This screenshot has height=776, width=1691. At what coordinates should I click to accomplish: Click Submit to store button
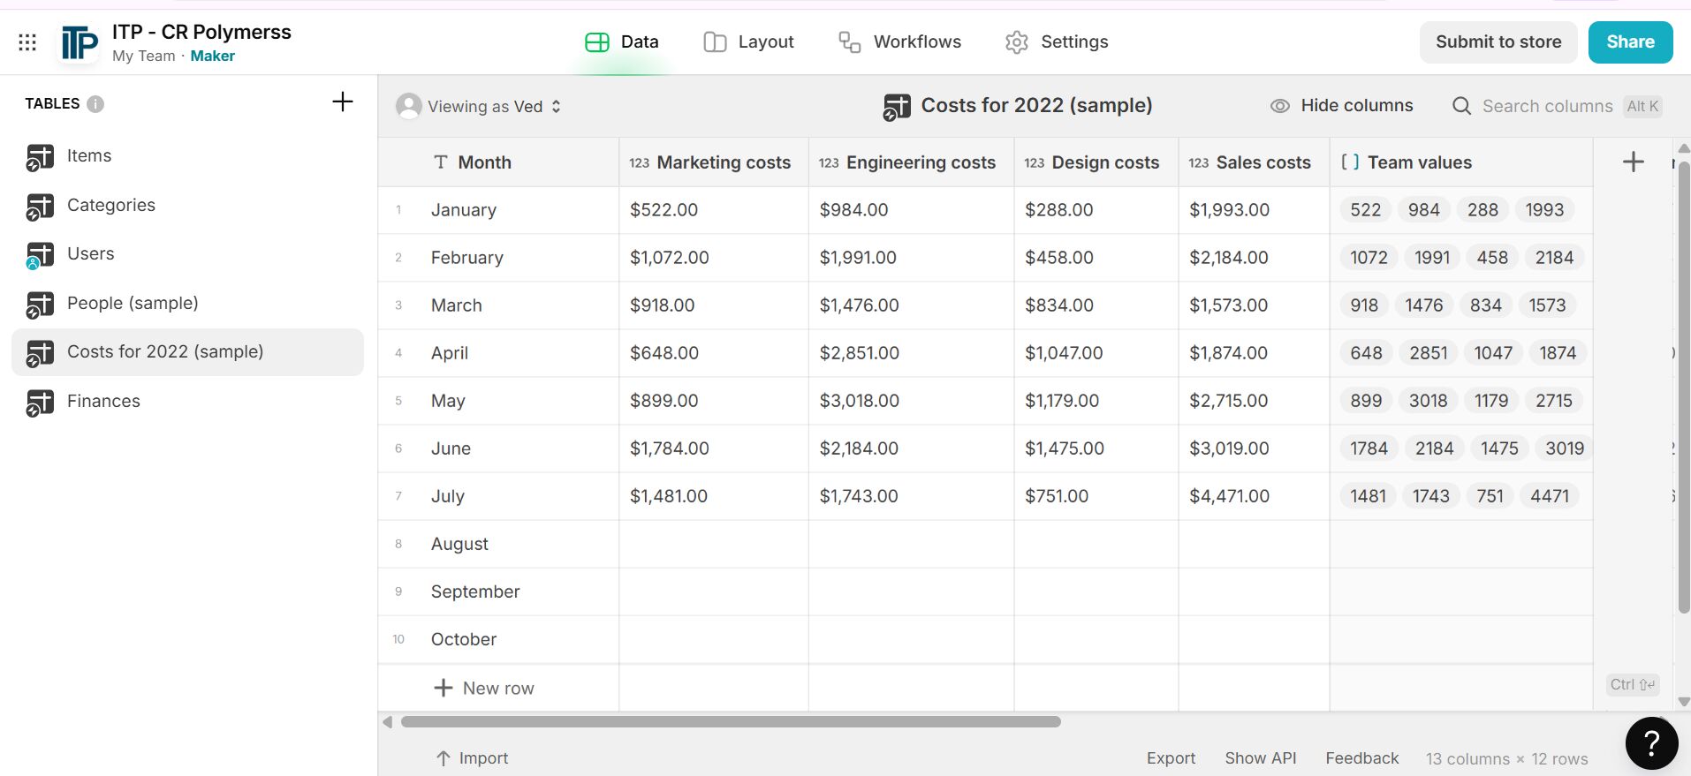pos(1498,42)
